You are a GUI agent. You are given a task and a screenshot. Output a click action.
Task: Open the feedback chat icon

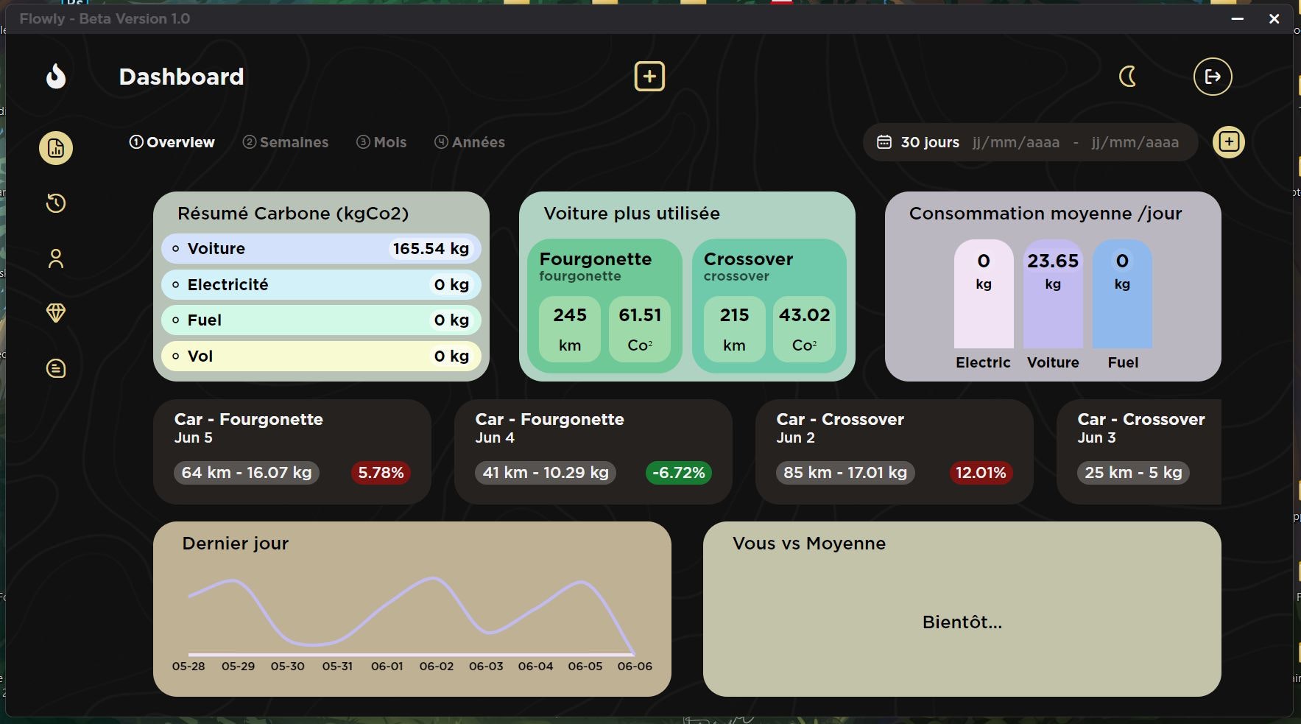(55, 368)
